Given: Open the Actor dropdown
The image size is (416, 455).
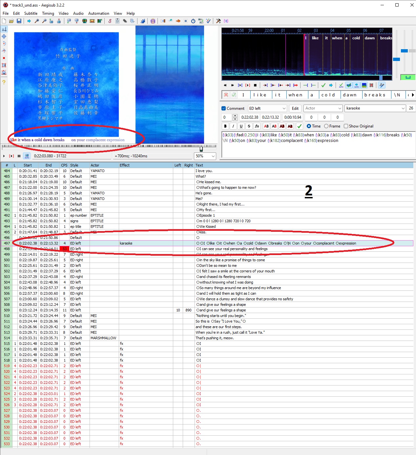Looking at the screenshot, I should click(340, 109).
